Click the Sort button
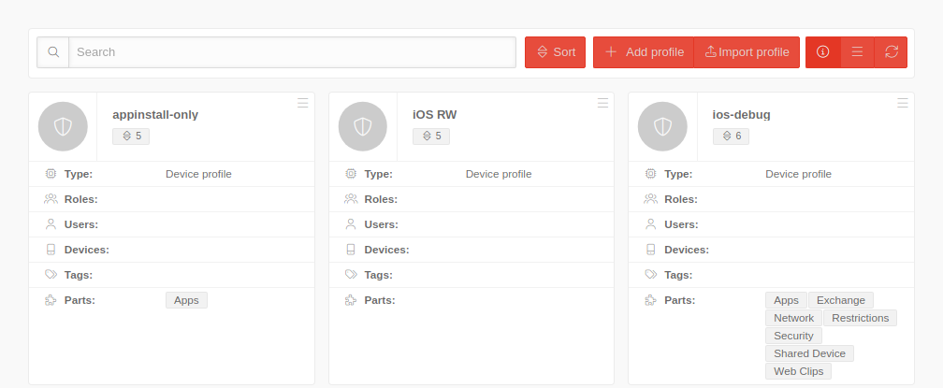The height and width of the screenshot is (388, 943). [555, 52]
